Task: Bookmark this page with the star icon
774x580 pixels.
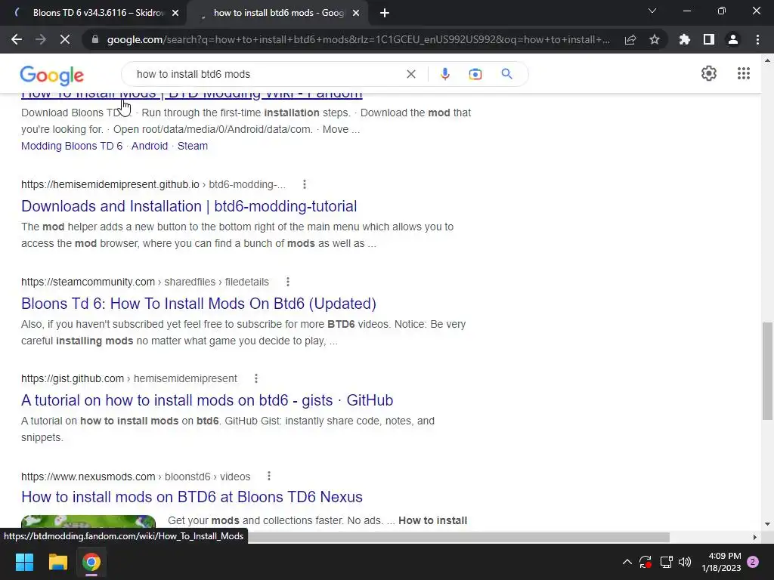Action: click(x=655, y=39)
